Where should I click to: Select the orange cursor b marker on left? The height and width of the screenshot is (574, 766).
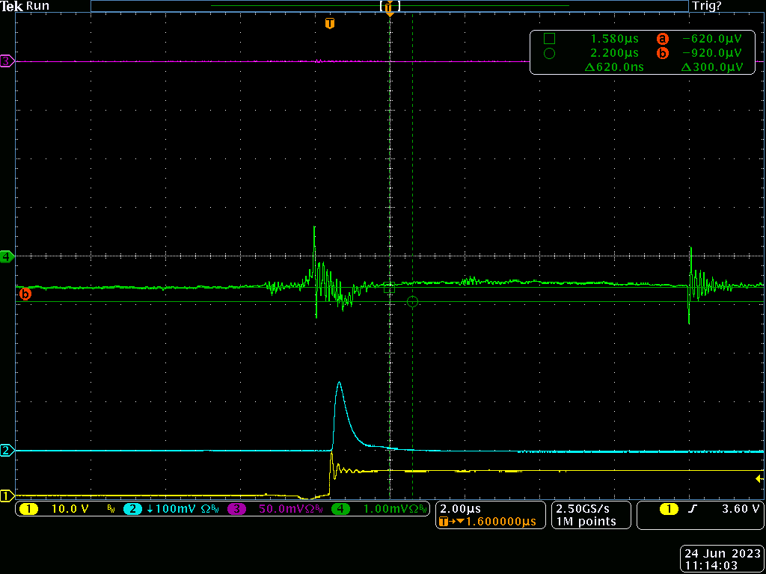tap(25, 294)
